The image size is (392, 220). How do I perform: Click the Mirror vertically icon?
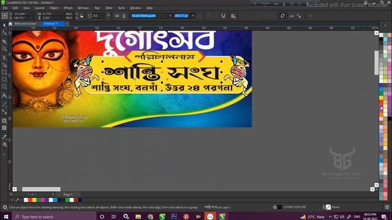[124, 16]
